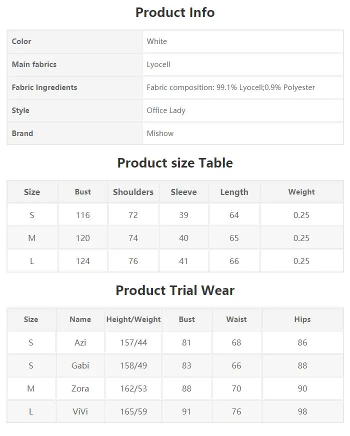This screenshot has height=436, width=350.
Task: Click the Office Lady style value
Action: click(166, 110)
